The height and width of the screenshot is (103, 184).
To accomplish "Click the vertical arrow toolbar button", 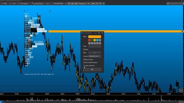I will click(176, 3).
